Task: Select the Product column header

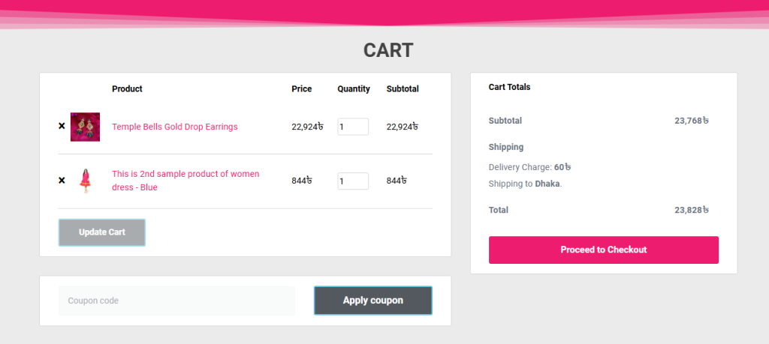Action: pos(127,88)
